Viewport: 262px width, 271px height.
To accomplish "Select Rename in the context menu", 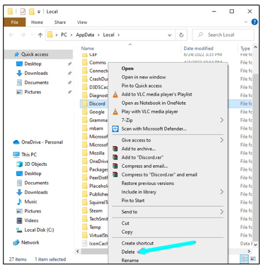I will click(x=130, y=261).
